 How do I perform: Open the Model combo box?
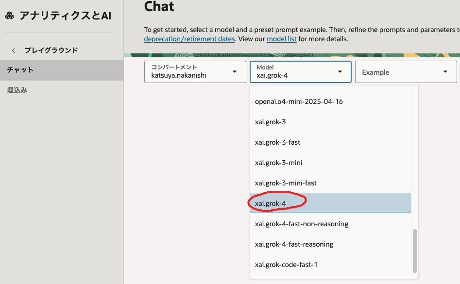pos(300,72)
